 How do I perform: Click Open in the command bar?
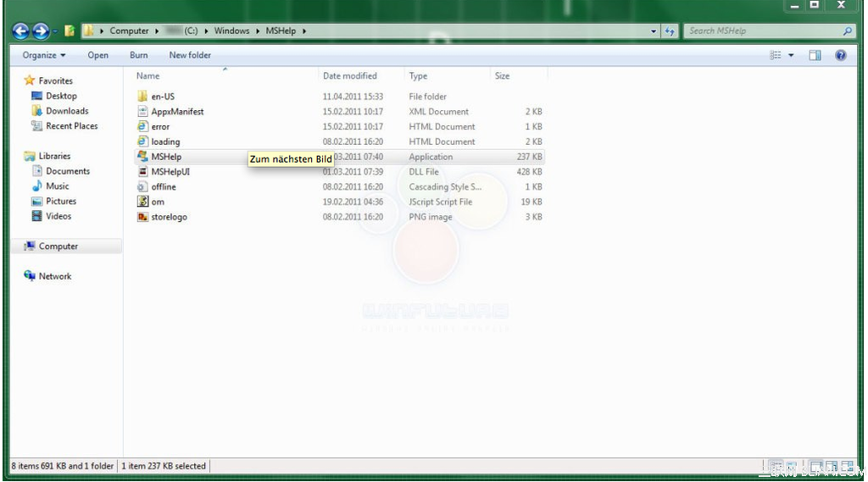point(98,55)
